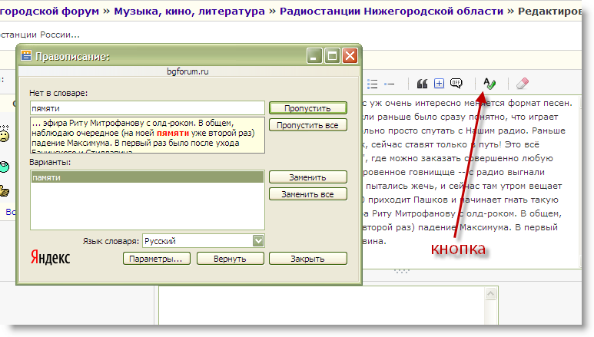594x337 pixels.
Task: Click the Вернуть button
Action: (231, 259)
